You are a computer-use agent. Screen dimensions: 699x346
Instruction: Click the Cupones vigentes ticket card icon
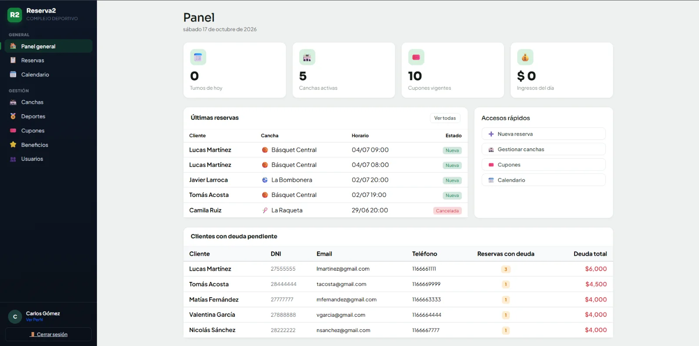[x=416, y=57]
